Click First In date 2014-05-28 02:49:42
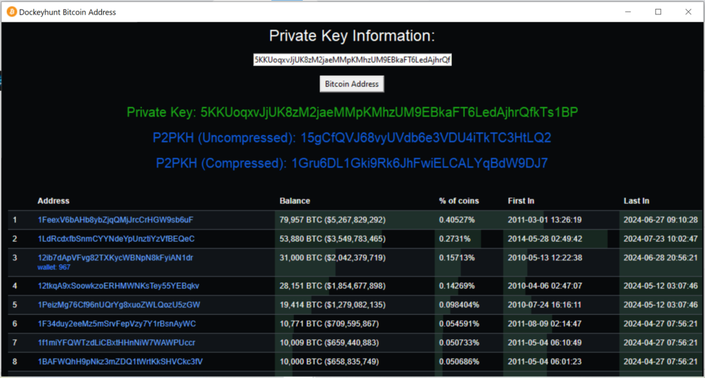Screen dimensions: 705x378 [545, 239]
